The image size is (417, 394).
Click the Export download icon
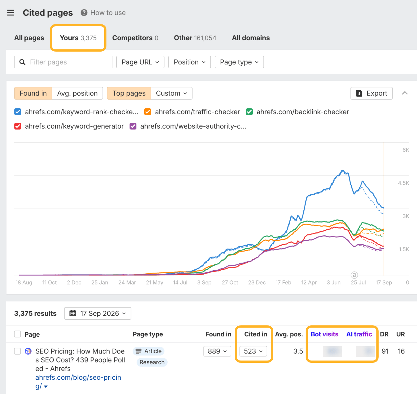point(359,93)
